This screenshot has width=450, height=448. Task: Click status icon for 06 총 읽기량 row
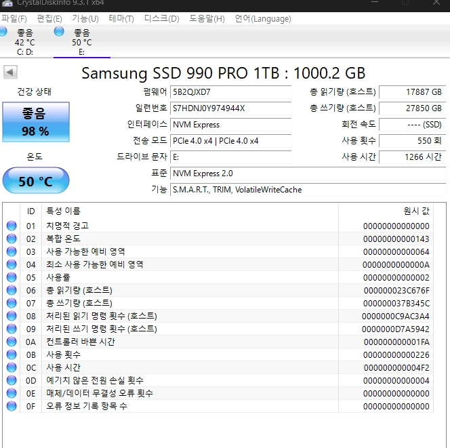[x=12, y=290]
